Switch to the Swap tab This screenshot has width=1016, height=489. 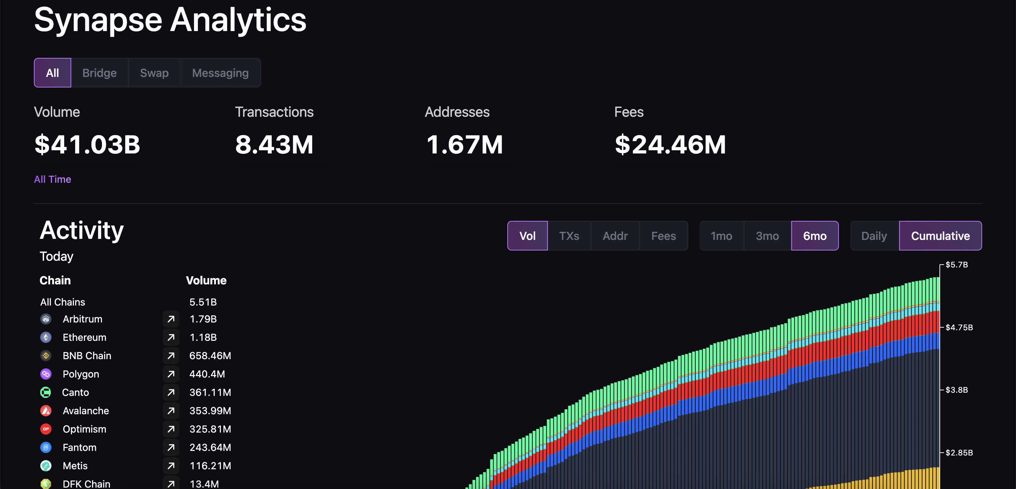154,73
